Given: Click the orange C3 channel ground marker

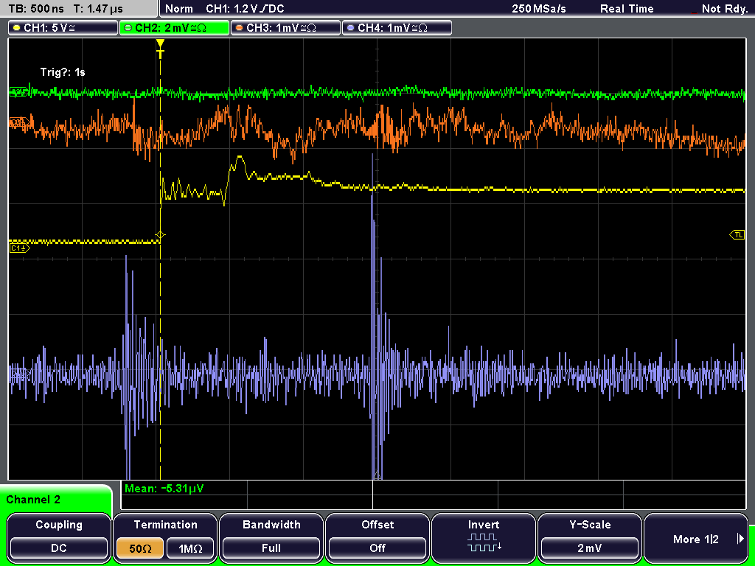Looking at the screenshot, I should point(19,123).
